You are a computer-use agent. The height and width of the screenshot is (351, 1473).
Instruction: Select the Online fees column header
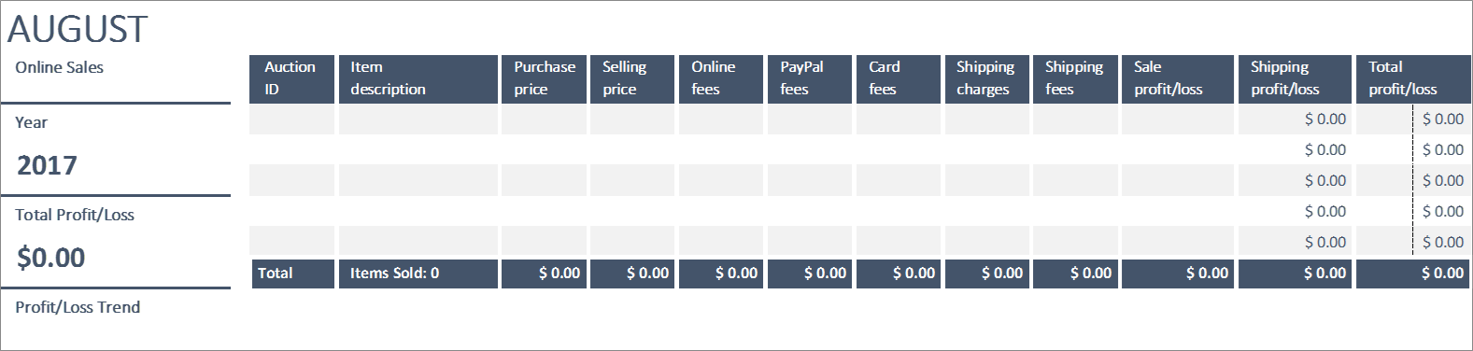click(x=721, y=78)
